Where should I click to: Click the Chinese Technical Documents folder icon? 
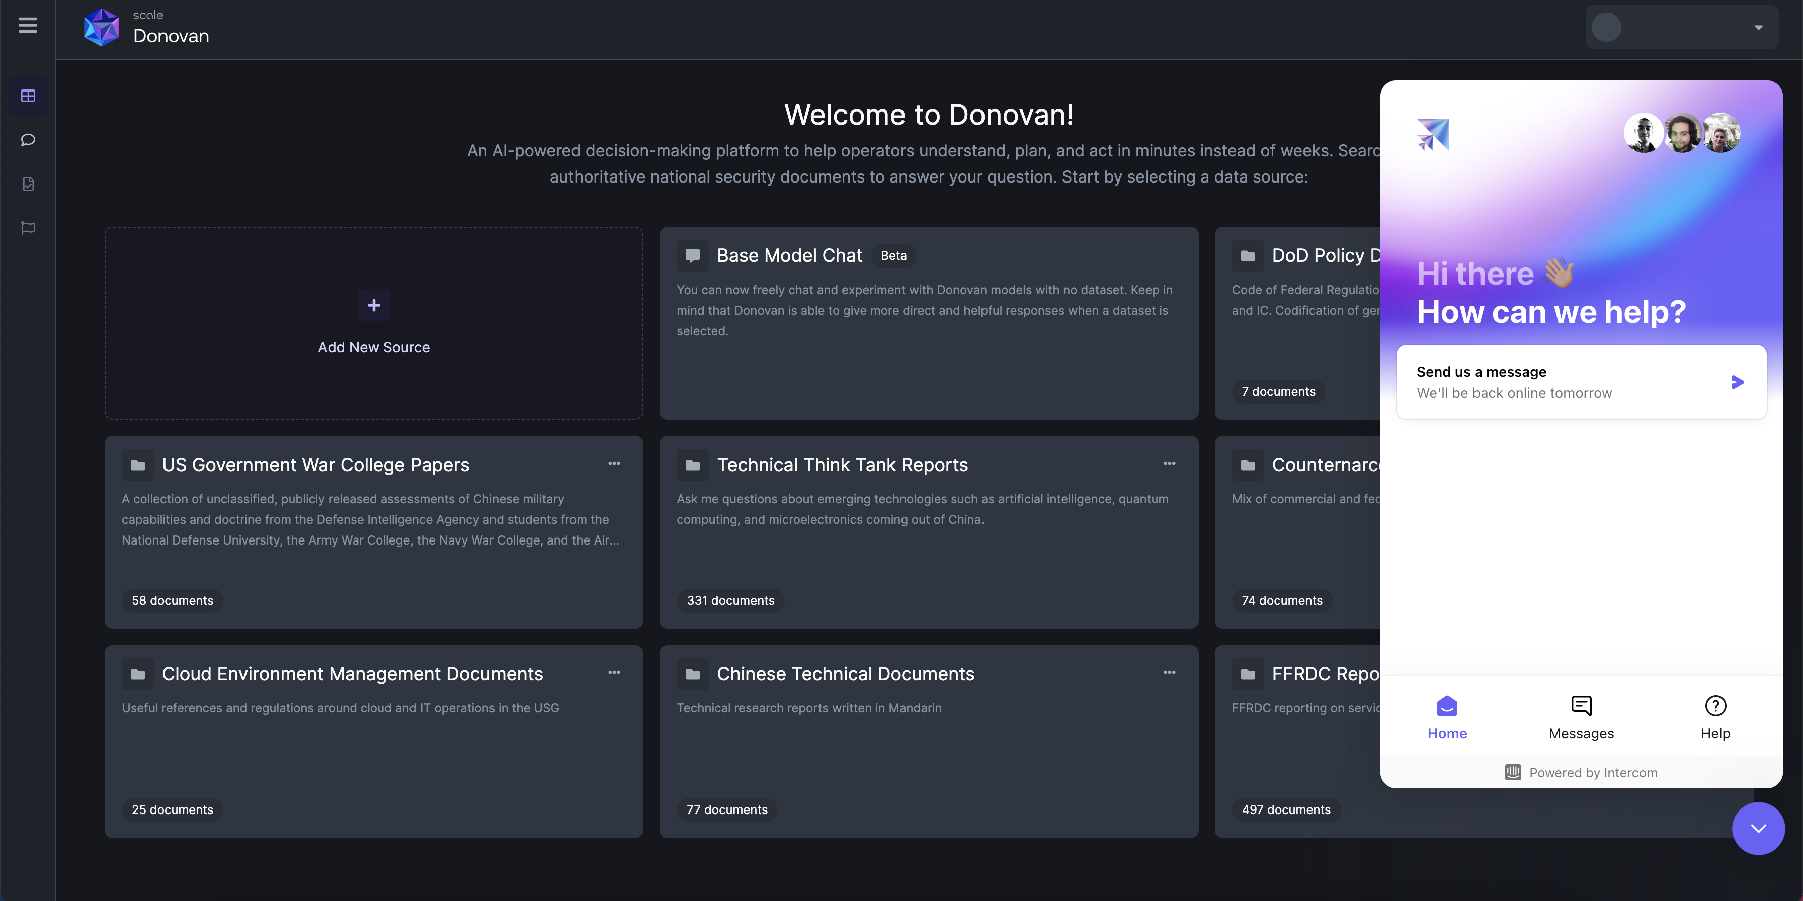692,674
